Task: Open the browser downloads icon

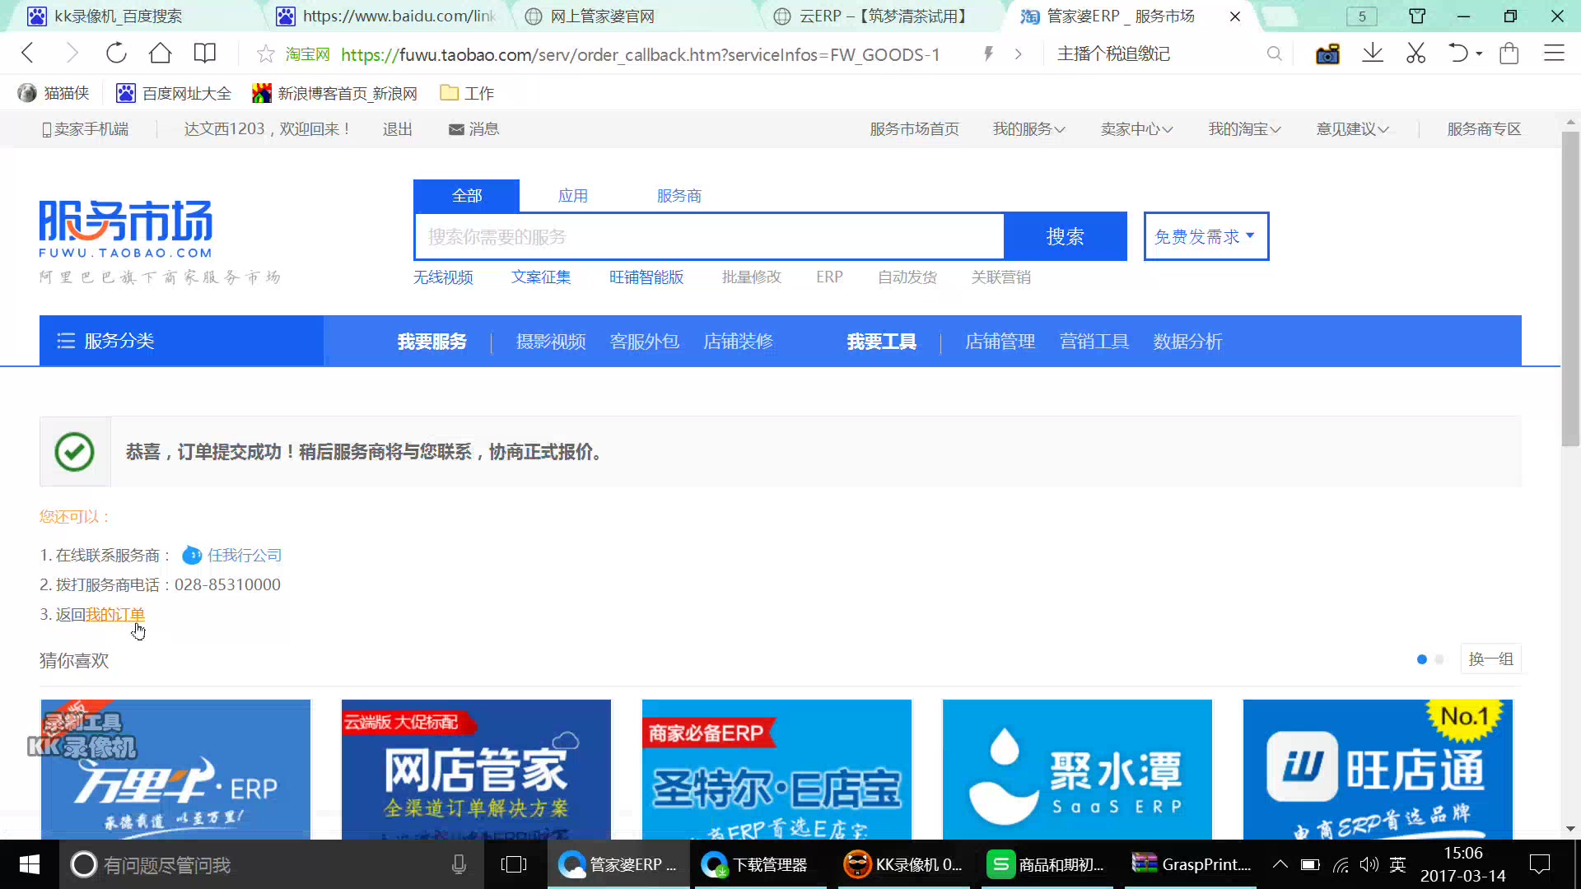Action: (1373, 54)
